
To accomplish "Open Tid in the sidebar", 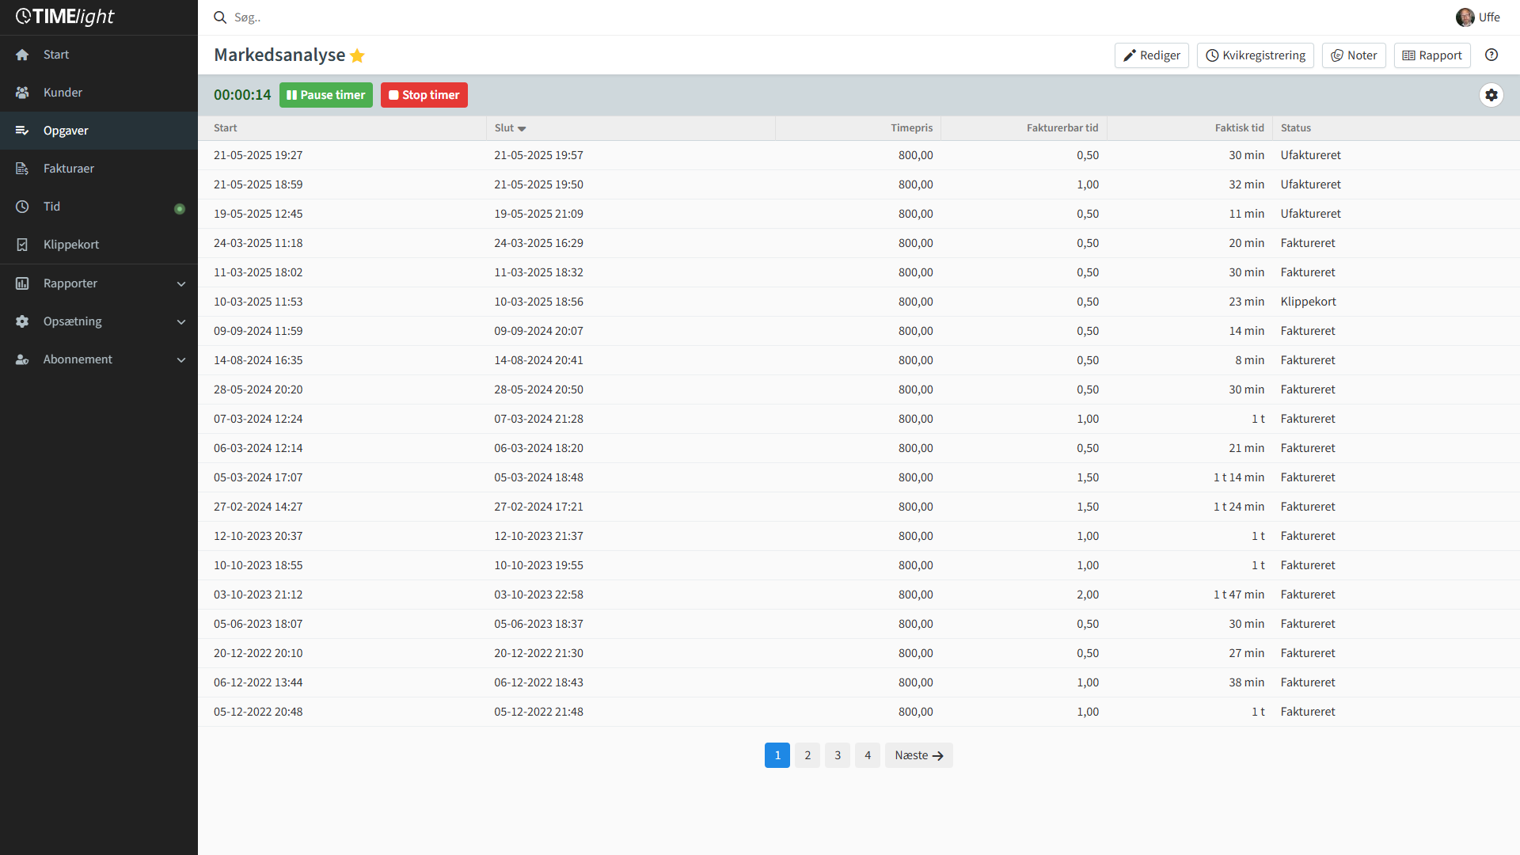I will [x=51, y=207].
